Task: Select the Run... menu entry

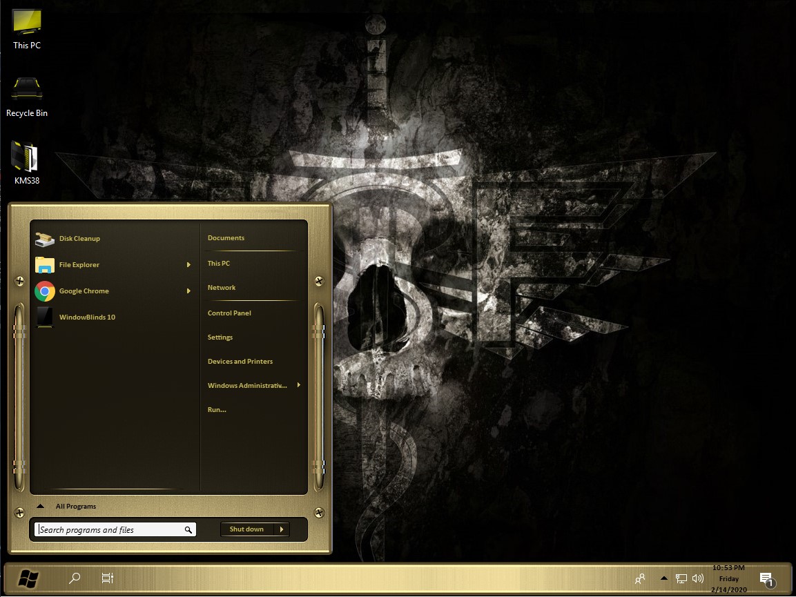Action: (217, 410)
